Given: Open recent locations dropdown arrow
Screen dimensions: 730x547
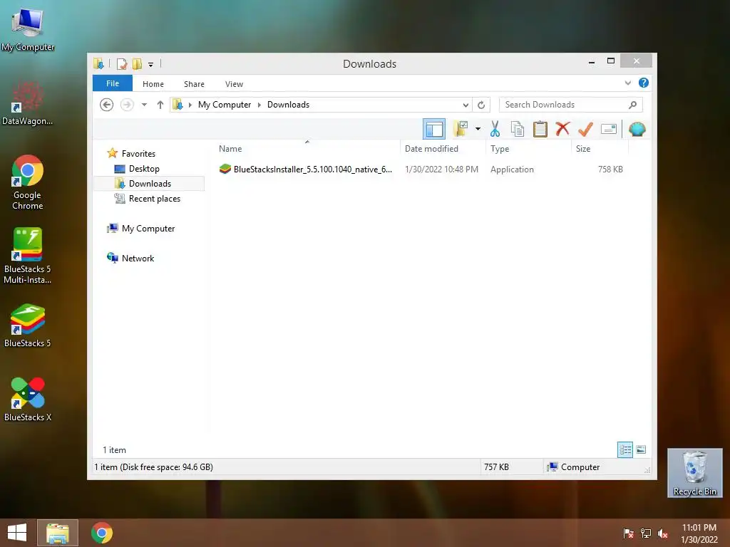Looking at the screenshot, I should pos(144,105).
